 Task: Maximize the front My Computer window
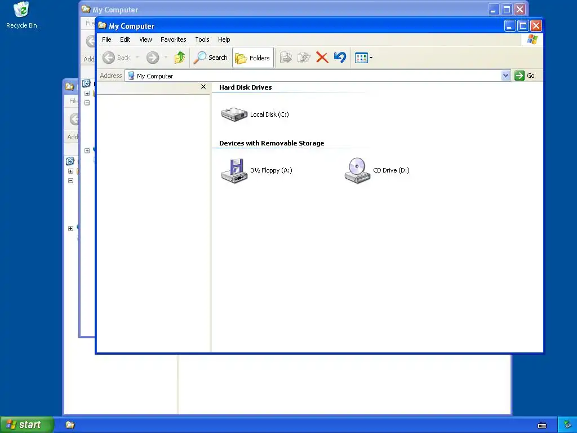coord(523,25)
